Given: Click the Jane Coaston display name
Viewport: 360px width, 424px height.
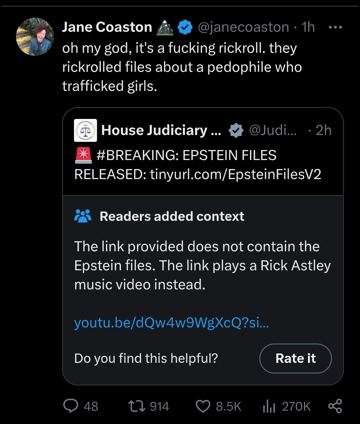Looking at the screenshot, I should [x=107, y=27].
